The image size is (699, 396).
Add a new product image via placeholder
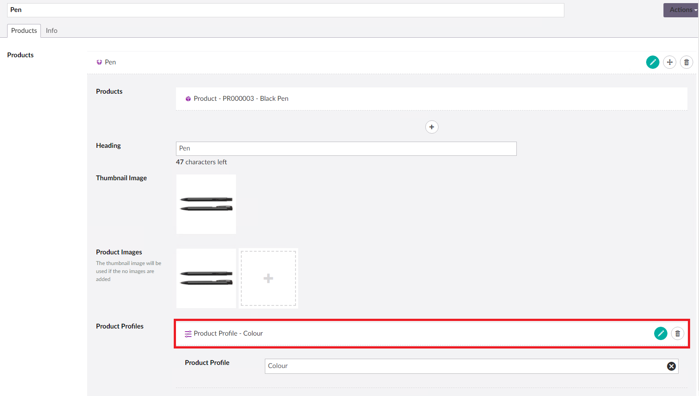[268, 278]
